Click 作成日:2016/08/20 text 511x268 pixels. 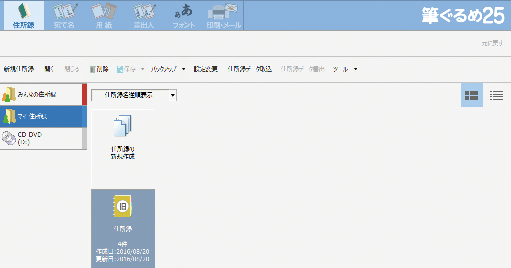(x=123, y=251)
